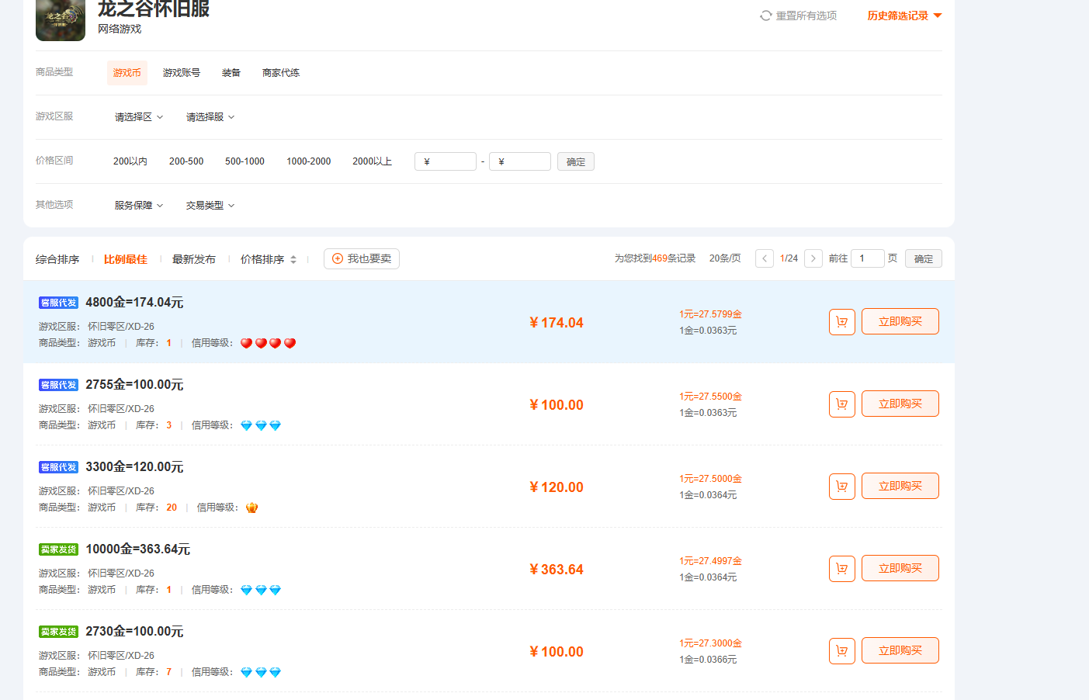Select the 200-500 price range
This screenshot has height=700, width=1089.
point(186,161)
